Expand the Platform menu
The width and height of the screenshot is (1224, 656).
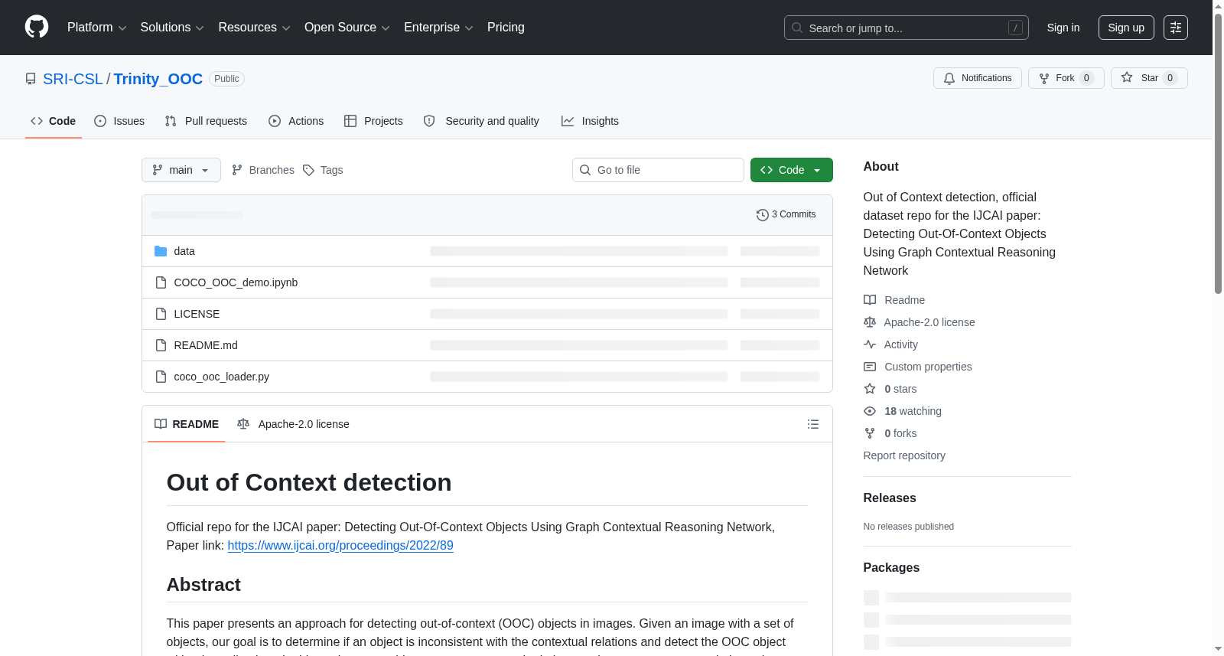pos(97,28)
